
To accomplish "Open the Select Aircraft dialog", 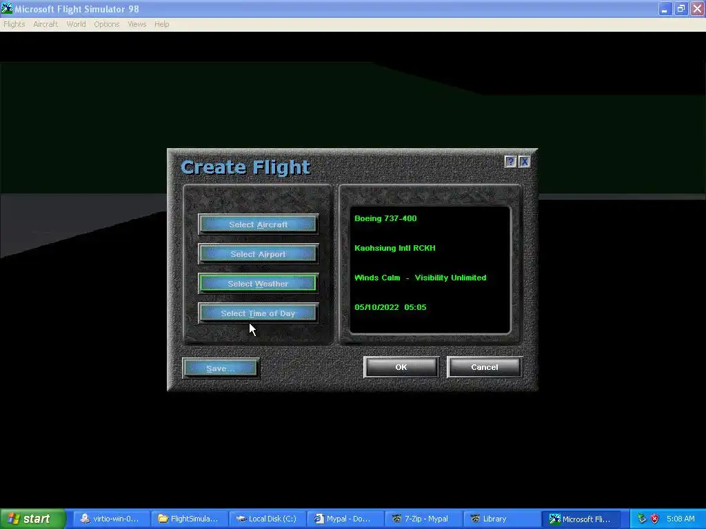I will [x=258, y=224].
